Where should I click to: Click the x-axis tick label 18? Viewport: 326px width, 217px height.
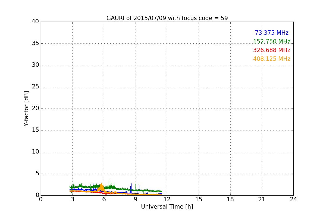pyautogui.click(x=230, y=199)
